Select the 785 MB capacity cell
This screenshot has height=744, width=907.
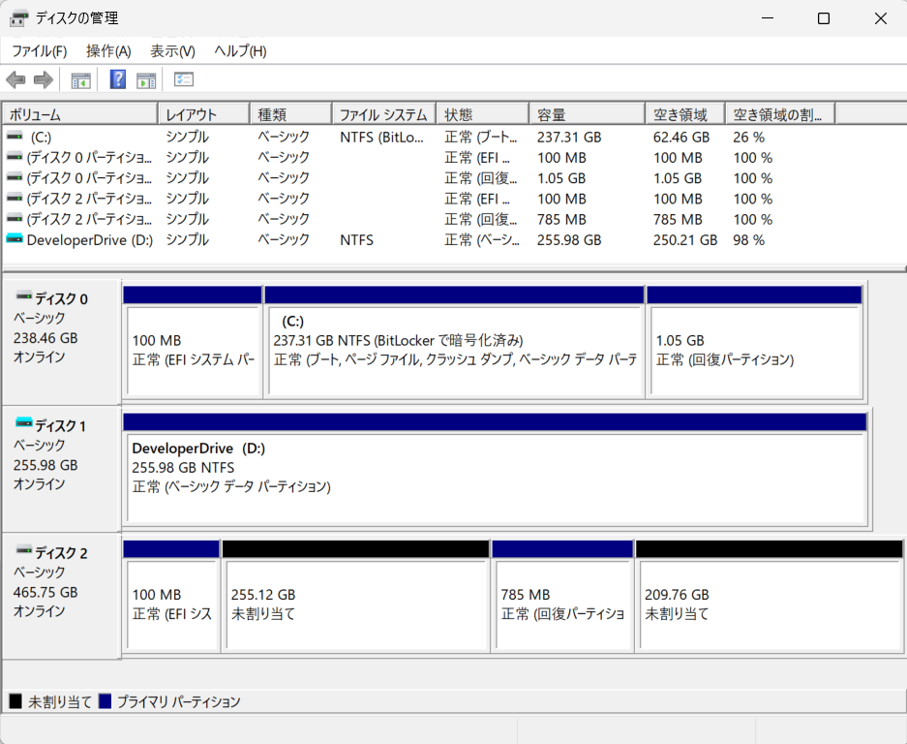pyautogui.click(x=561, y=220)
